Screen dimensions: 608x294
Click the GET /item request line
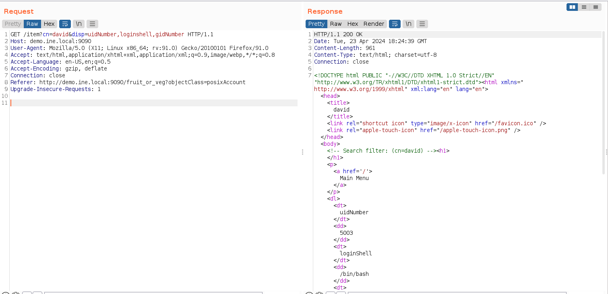[112, 34]
